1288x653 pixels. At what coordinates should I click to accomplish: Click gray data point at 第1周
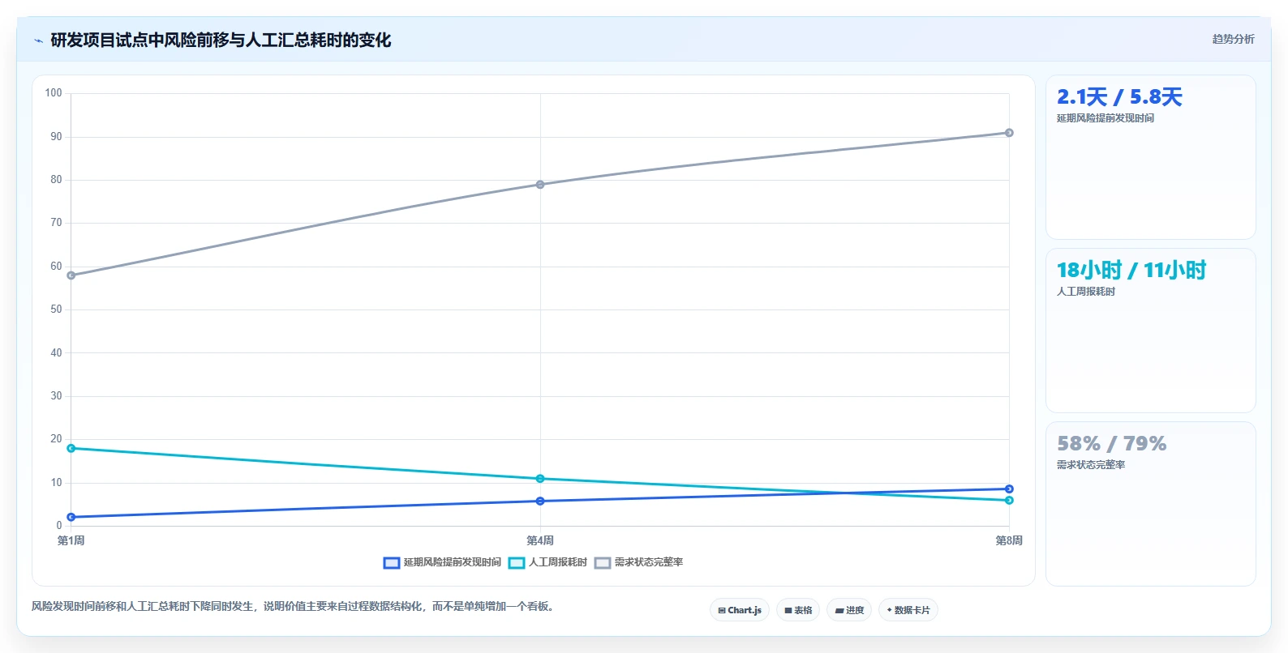(x=71, y=275)
